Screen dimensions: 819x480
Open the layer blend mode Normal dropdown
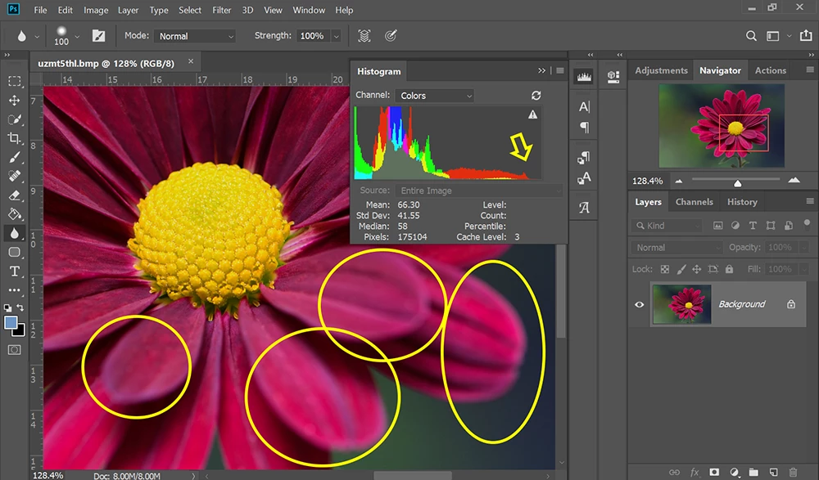point(676,247)
